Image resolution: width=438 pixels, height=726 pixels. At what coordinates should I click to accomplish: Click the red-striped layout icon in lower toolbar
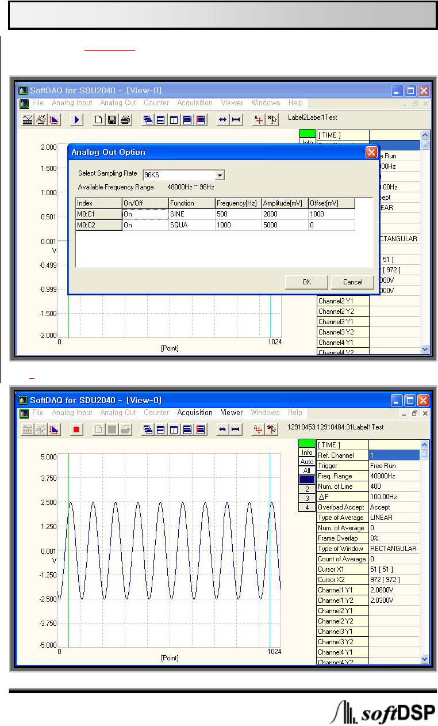(x=201, y=429)
